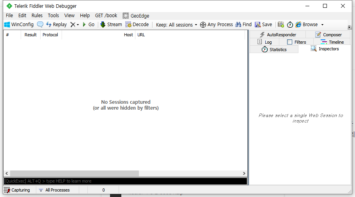355x197 pixels.
Task: Open the Help menu
Action: click(85, 15)
